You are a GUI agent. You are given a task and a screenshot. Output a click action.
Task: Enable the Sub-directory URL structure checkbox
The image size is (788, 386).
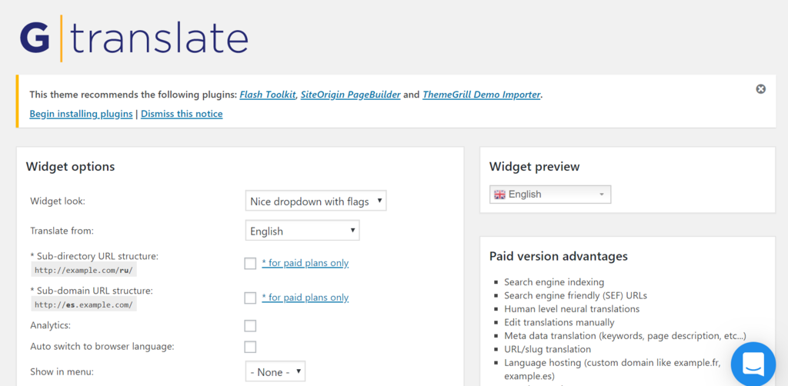[x=250, y=263]
